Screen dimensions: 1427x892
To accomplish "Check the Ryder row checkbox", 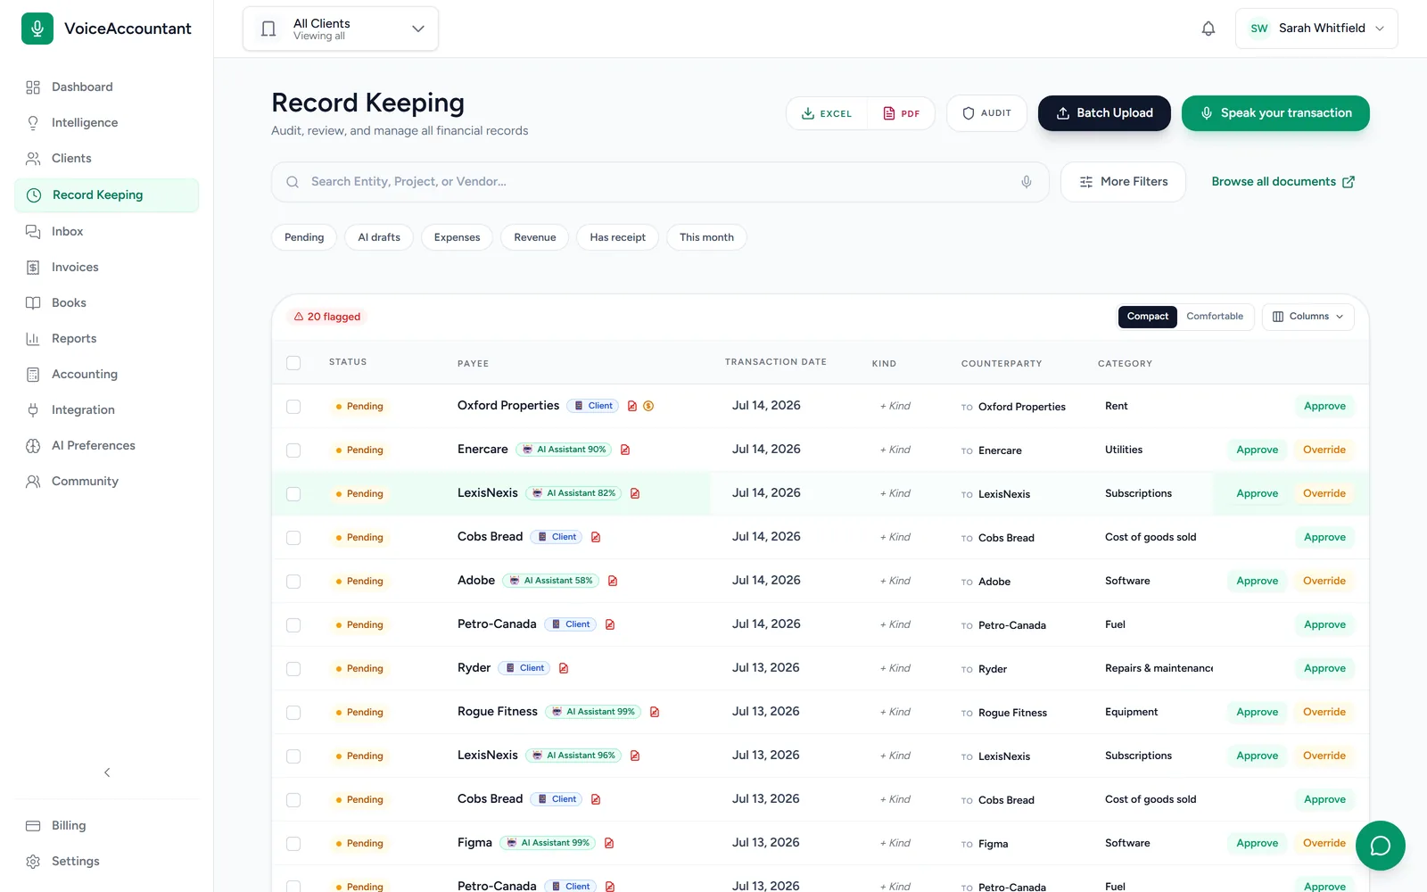I will coord(293,669).
